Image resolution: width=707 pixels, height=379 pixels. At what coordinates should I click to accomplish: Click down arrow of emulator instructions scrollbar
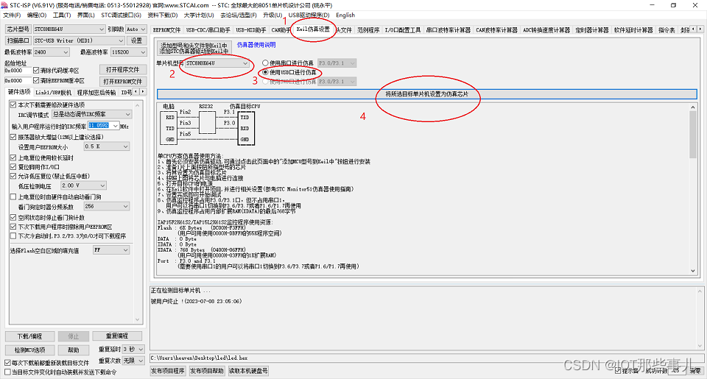(693, 271)
